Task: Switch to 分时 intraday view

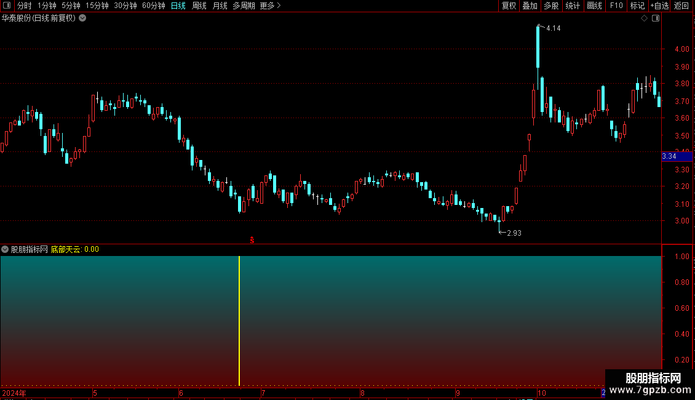Action: click(25, 6)
